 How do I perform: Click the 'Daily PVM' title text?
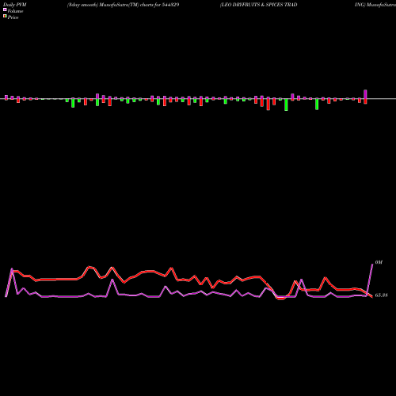(15, 5)
